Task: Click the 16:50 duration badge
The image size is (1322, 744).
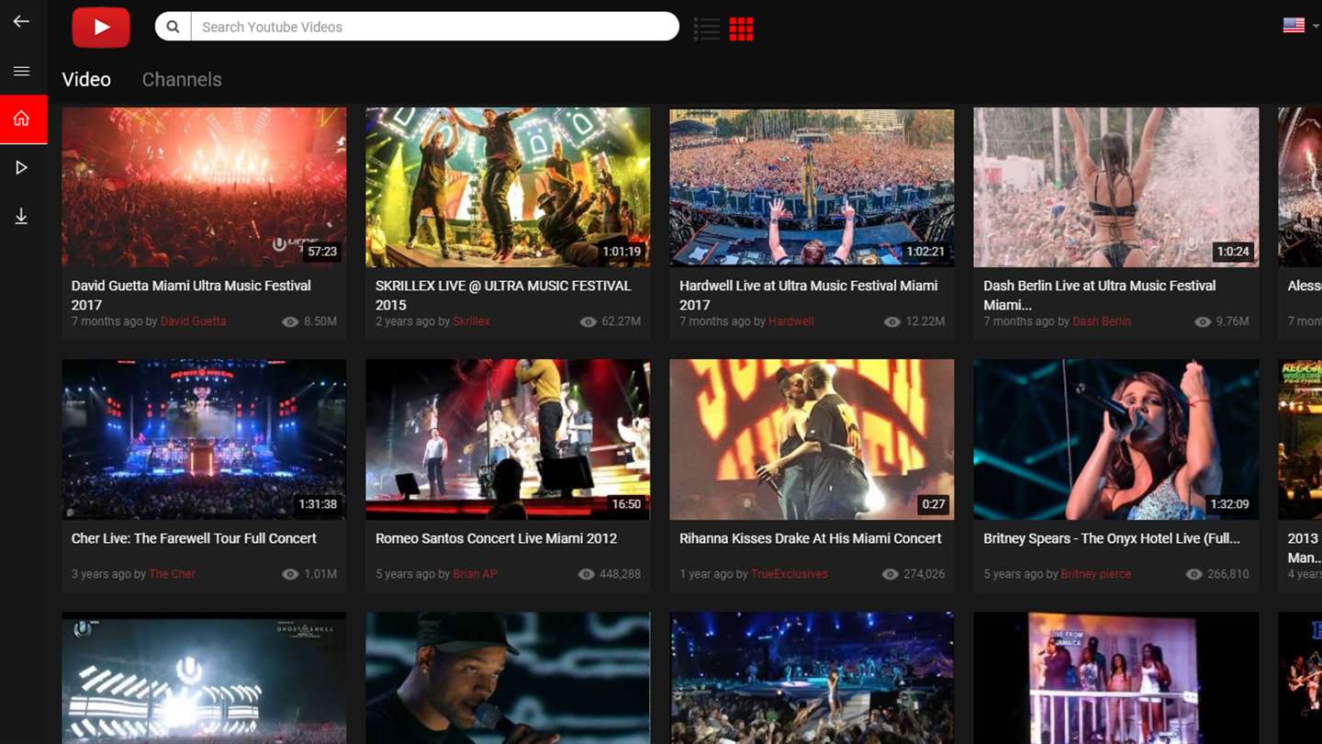Action: click(x=626, y=503)
